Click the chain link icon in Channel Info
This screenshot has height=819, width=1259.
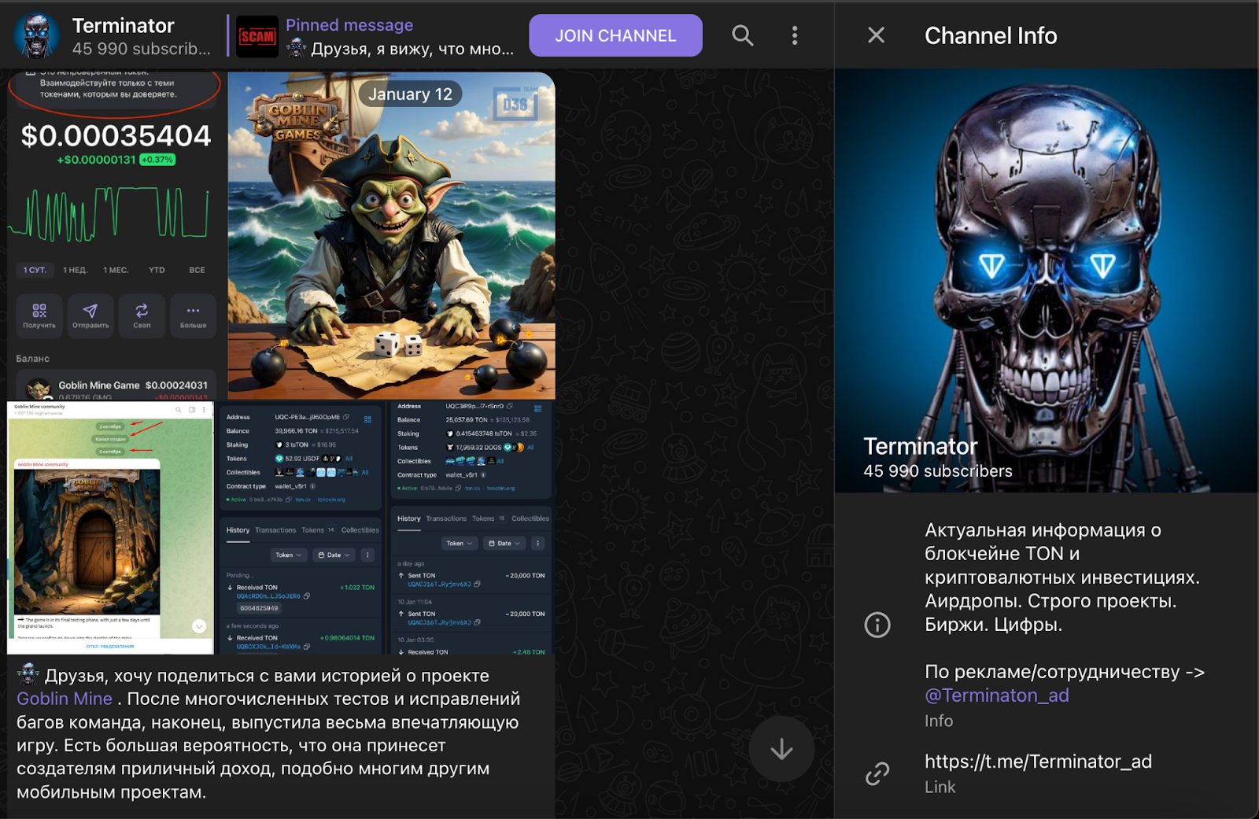[877, 773]
